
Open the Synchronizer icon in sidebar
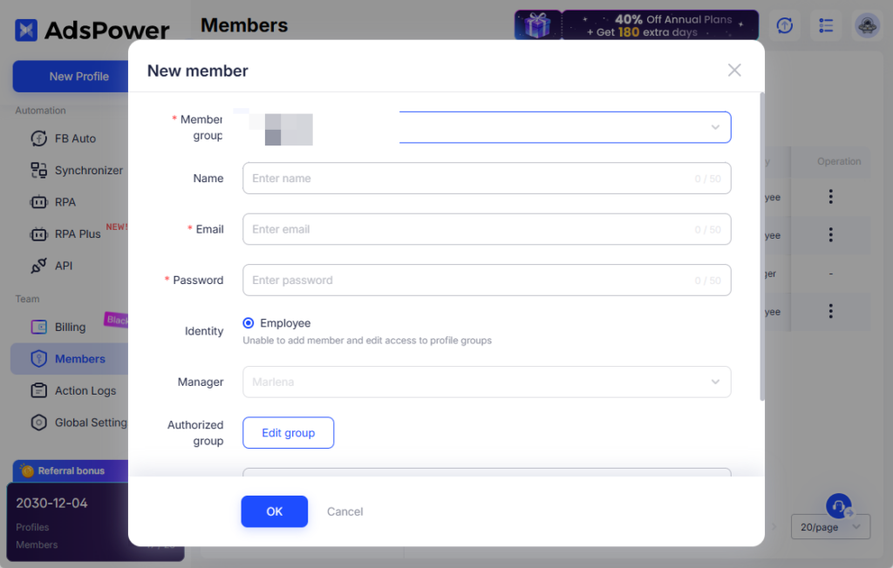pyautogui.click(x=39, y=171)
